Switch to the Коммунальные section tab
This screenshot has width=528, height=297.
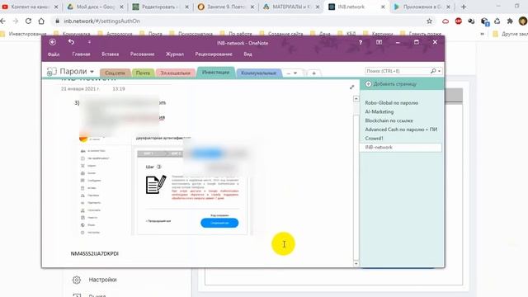258,73
